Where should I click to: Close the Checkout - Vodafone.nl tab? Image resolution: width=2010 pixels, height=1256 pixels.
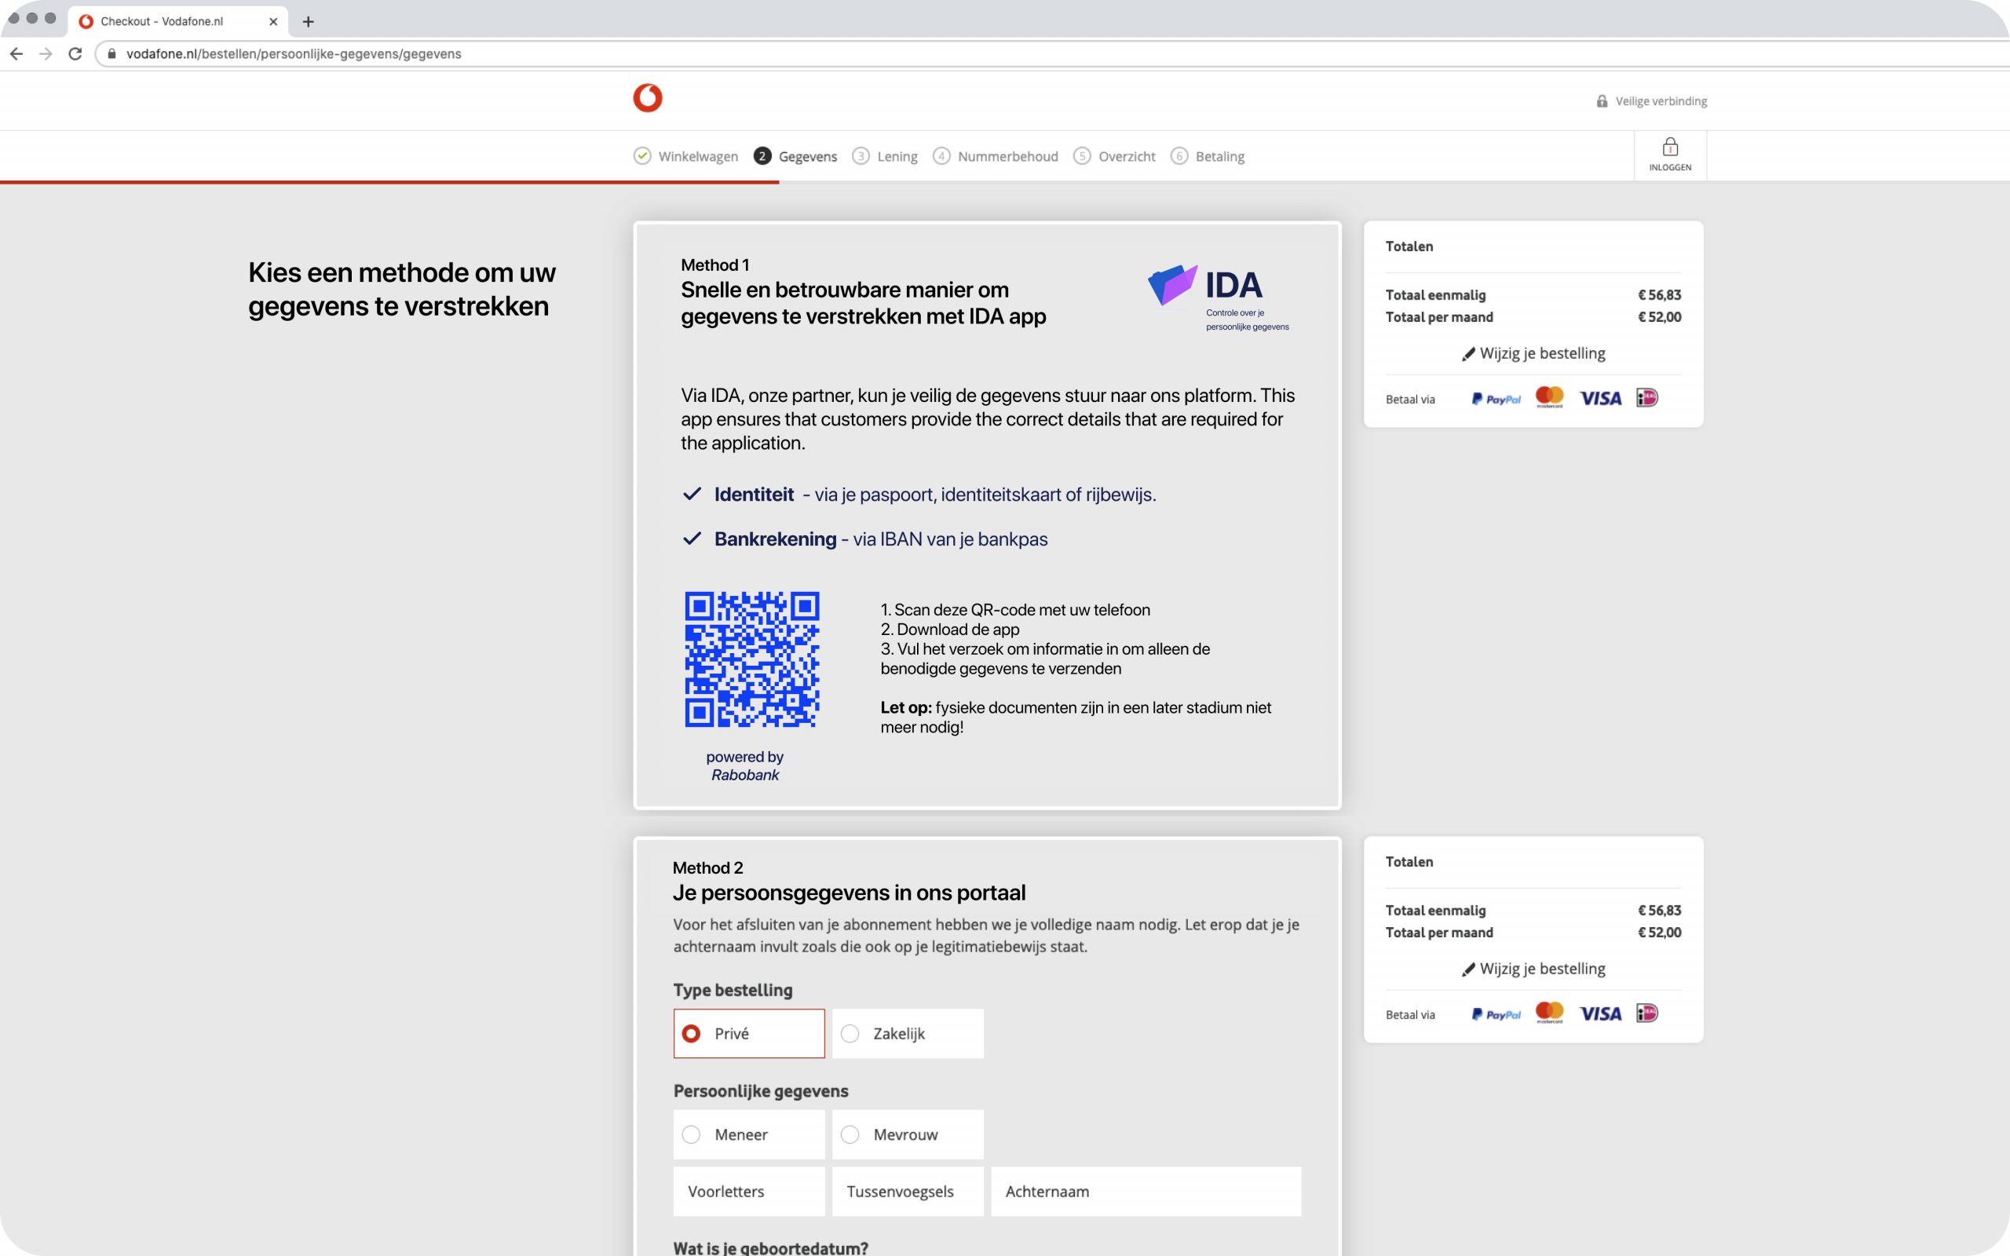[x=273, y=22]
